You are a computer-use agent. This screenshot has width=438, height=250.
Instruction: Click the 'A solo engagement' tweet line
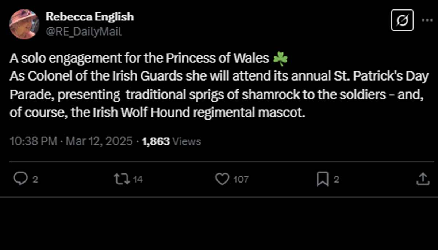(139, 58)
